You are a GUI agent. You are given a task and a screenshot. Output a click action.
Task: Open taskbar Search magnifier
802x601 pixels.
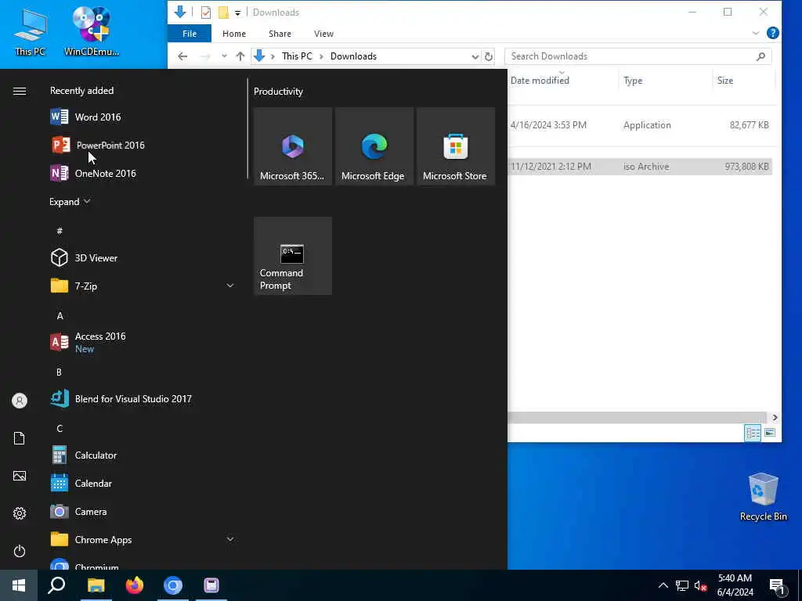click(56, 585)
